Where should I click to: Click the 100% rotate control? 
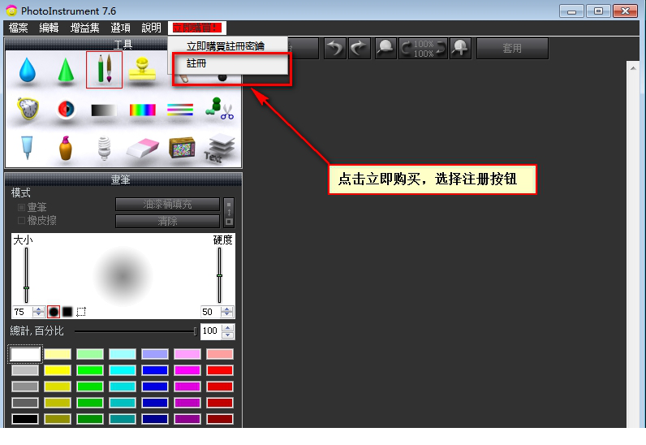pyautogui.click(x=423, y=48)
